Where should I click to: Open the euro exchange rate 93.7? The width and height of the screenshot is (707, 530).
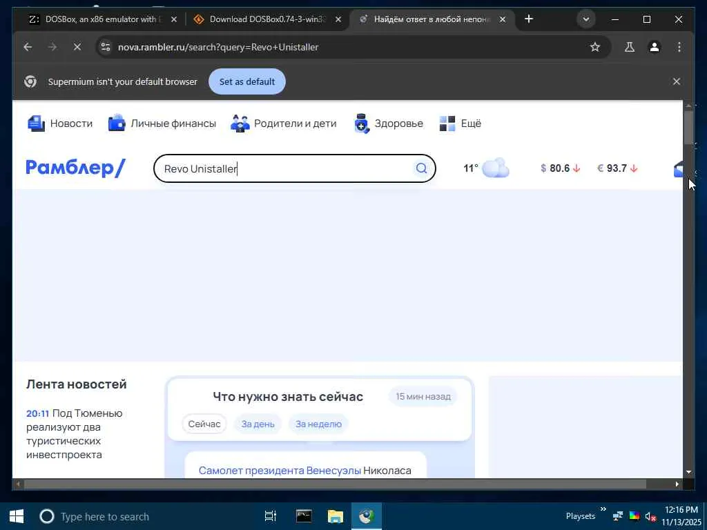[x=617, y=168]
